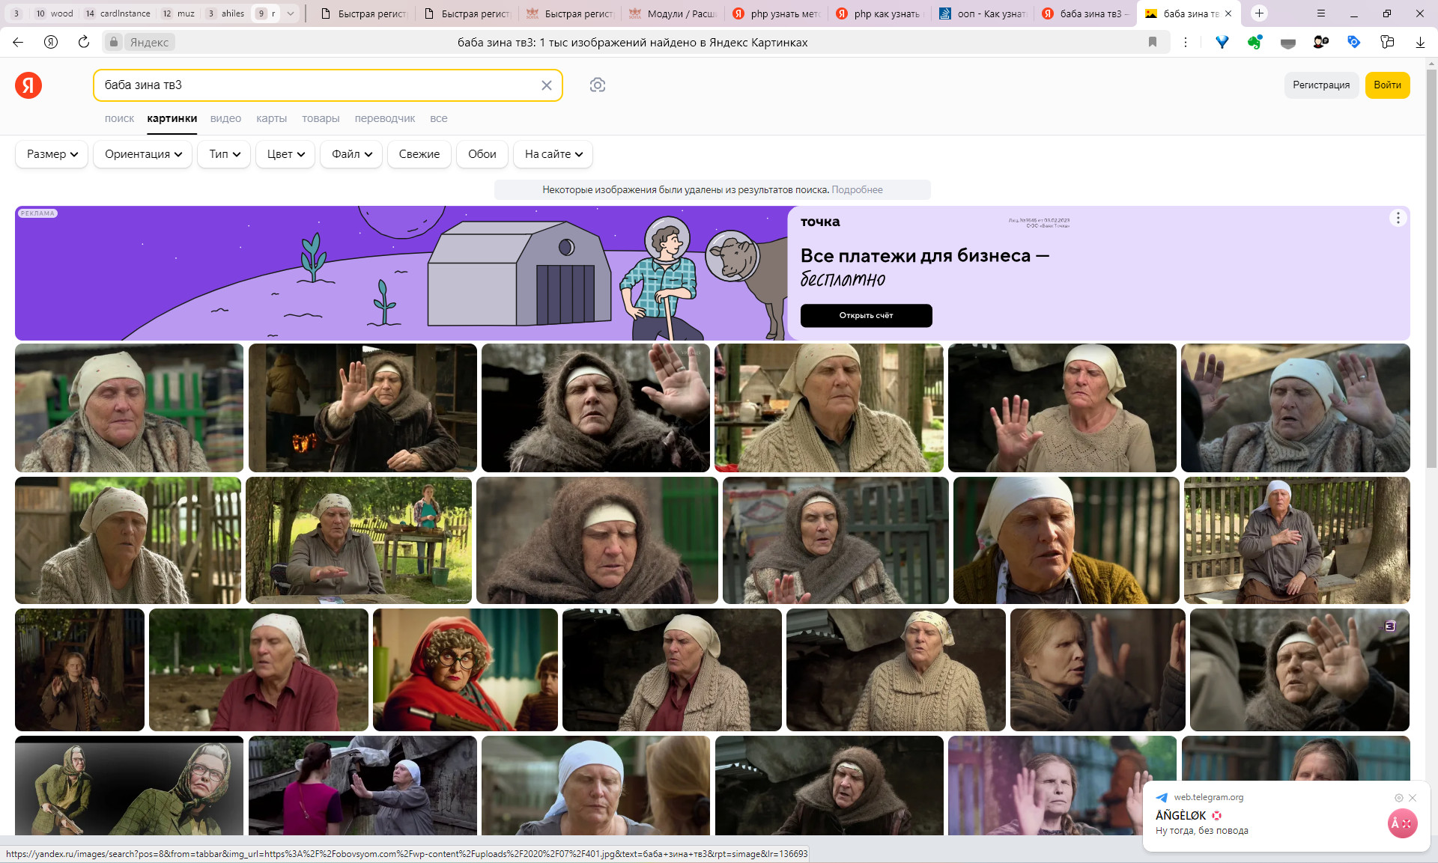Viewport: 1438px width, 863px height.
Task: Switch to the переводчик tab
Action: (384, 118)
